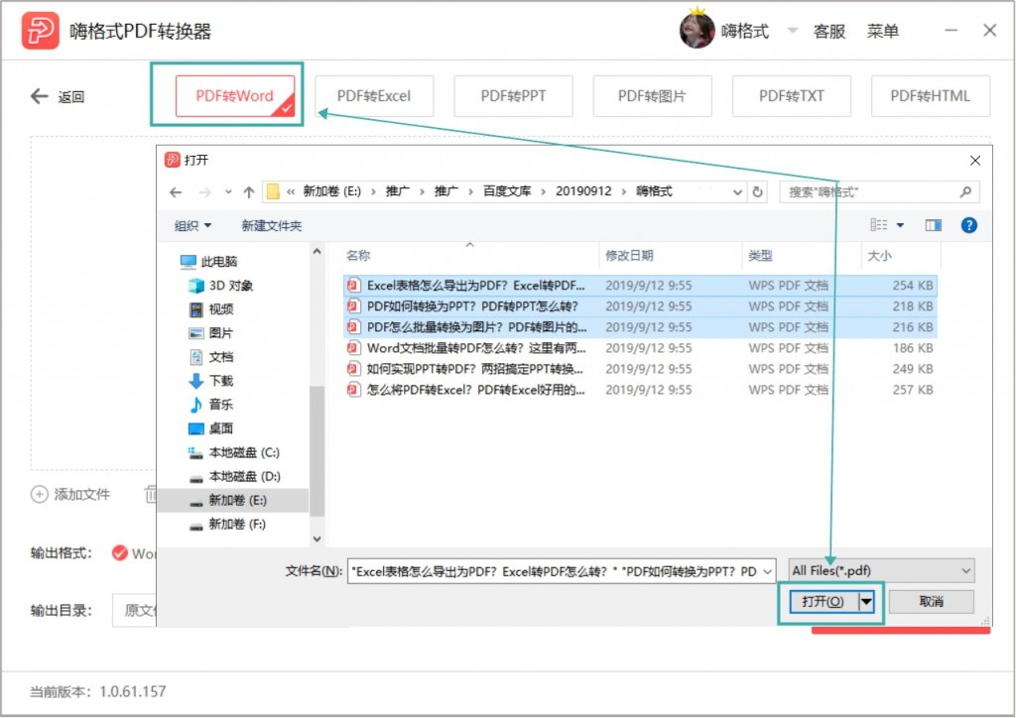This screenshot has height=718, width=1016.
Task: Open the 嗨格式 account dropdown arrow
Action: click(x=792, y=31)
